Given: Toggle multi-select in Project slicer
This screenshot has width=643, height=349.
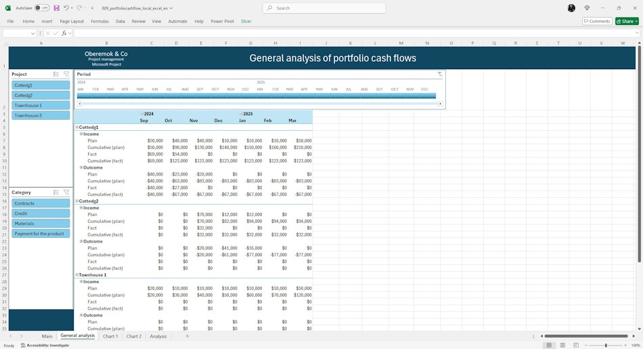Looking at the screenshot, I should tap(56, 75).
